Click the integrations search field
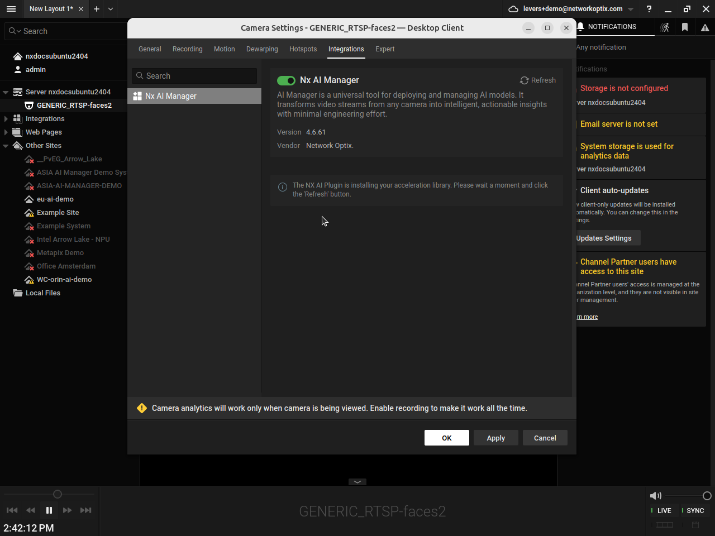The width and height of the screenshot is (715, 536). pos(194,76)
